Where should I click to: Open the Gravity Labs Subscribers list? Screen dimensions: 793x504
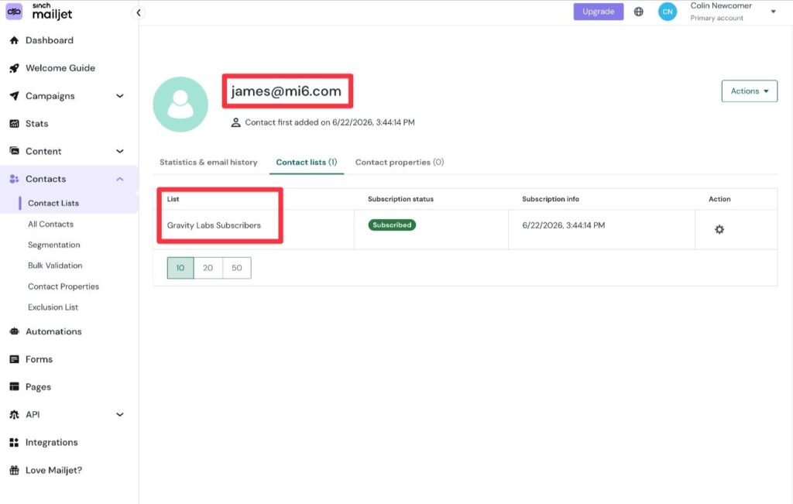coord(214,225)
